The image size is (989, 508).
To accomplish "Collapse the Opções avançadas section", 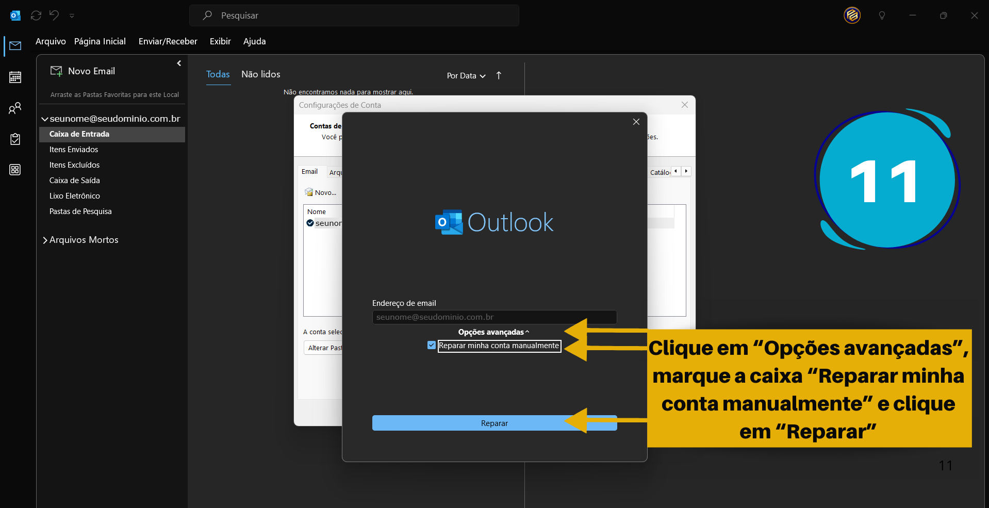I will [493, 332].
